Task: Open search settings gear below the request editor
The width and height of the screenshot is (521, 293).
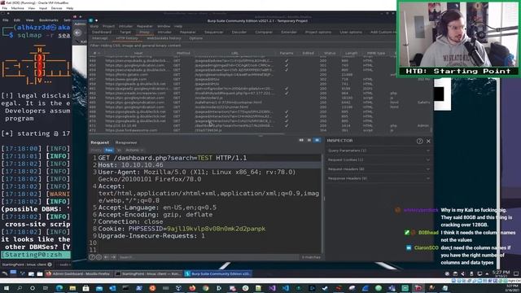Action: (x=99, y=257)
